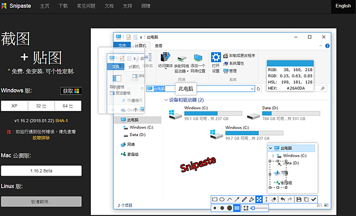
Task: Expand the Windows (C:) tree node
Action: click(x=273, y=156)
